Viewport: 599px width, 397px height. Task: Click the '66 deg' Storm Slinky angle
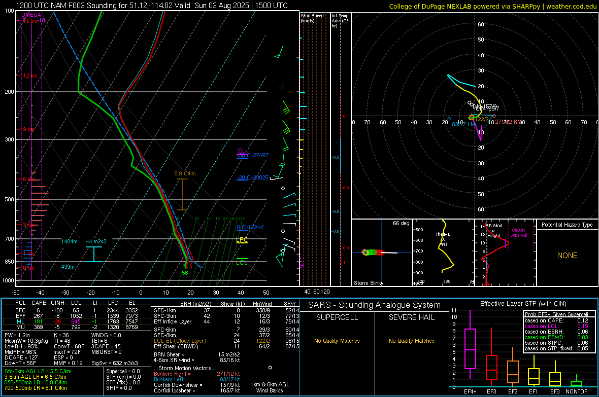click(401, 223)
